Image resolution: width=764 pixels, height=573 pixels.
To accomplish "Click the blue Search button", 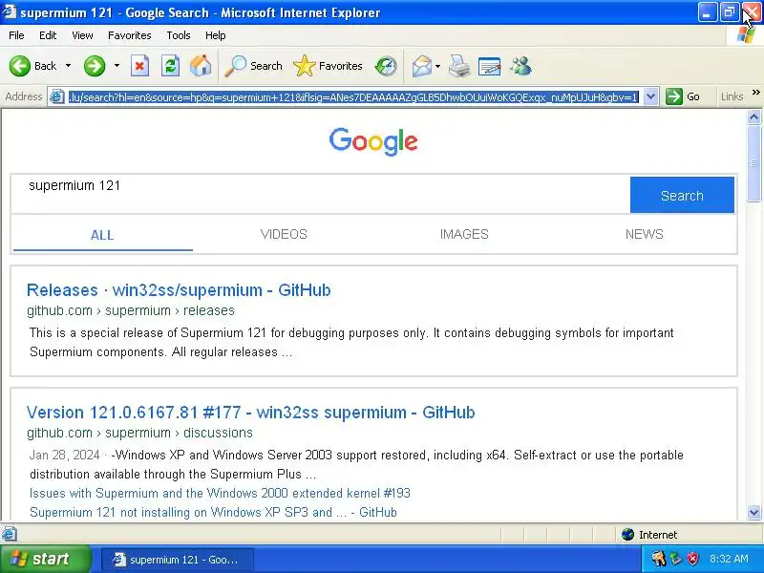I will point(682,195).
